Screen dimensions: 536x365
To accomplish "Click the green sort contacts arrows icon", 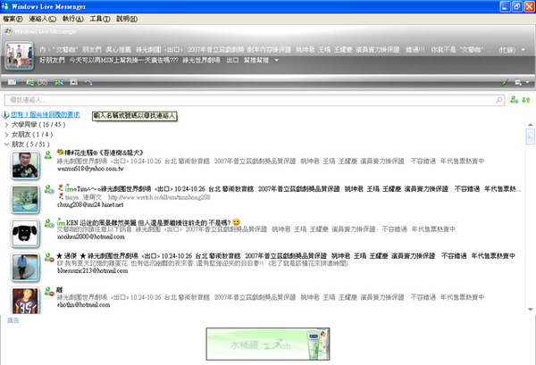I will (526, 100).
